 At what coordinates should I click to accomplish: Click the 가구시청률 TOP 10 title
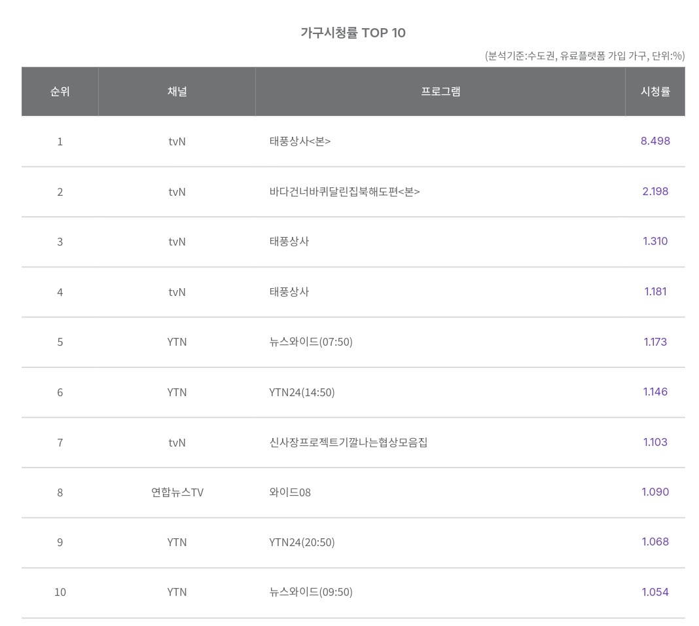pos(353,33)
